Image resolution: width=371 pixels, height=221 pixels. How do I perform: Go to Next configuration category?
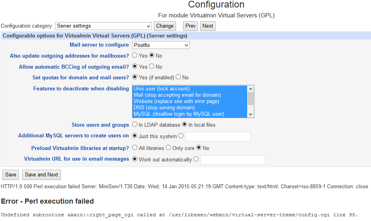208,26
